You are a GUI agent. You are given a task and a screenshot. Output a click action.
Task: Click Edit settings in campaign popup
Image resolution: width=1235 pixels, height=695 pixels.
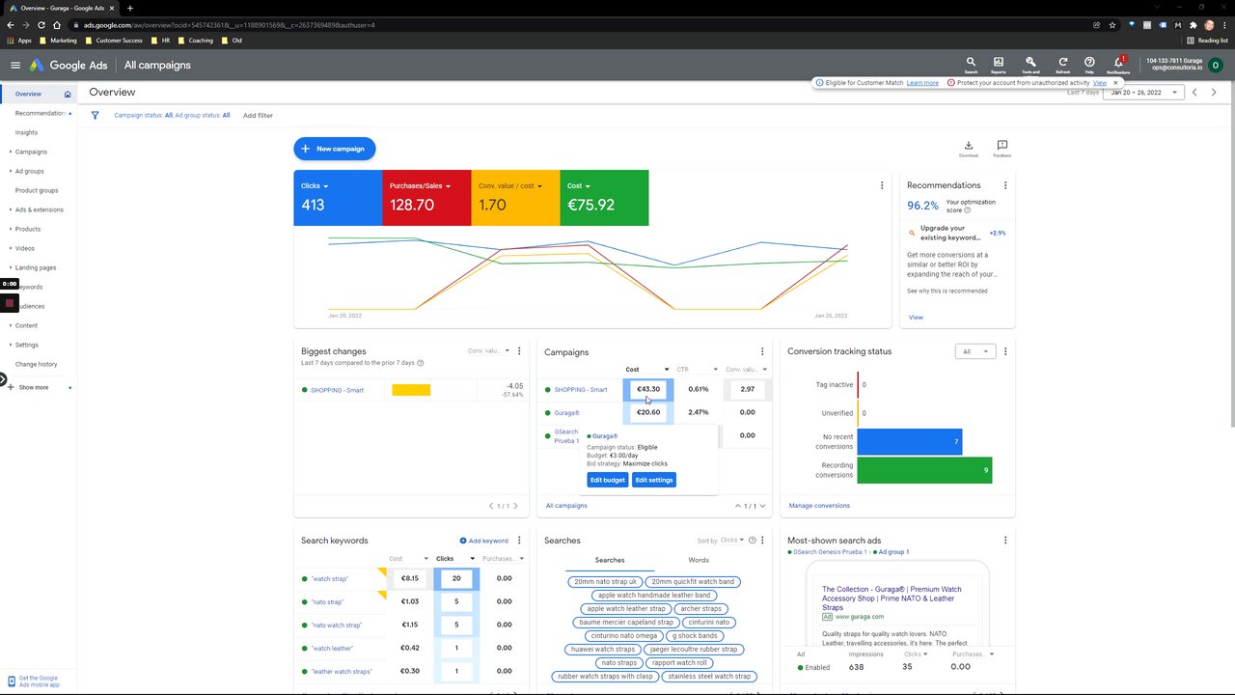(x=654, y=480)
